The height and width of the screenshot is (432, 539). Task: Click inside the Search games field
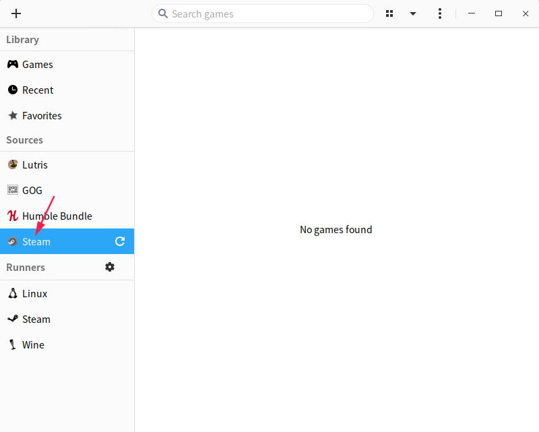click(x=263, y=13)
